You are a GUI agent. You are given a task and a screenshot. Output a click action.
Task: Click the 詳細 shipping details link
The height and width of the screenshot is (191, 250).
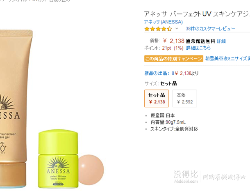pyautogui.click(x=221, y=41)
